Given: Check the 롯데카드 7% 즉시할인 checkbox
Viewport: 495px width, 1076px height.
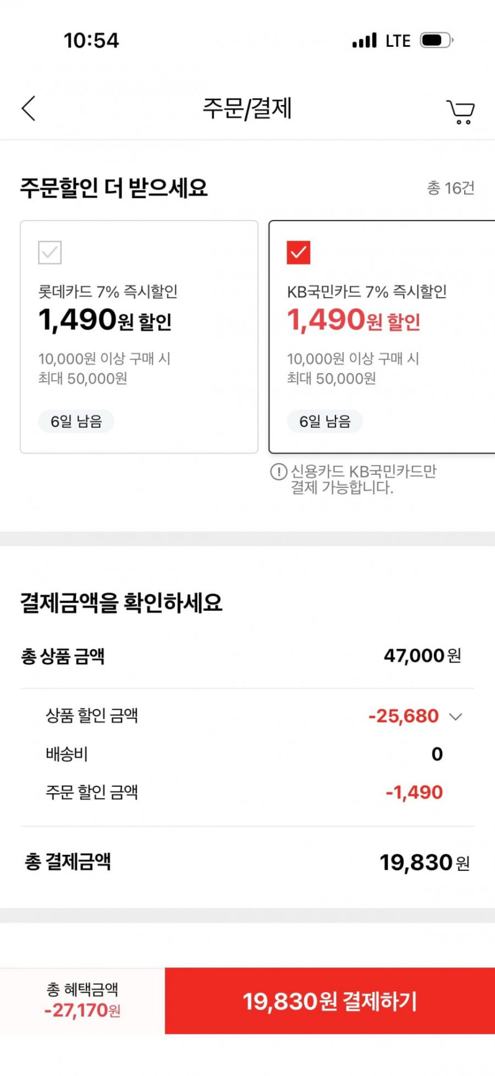Looking at the screenshot, I should (x=50, y=253).
